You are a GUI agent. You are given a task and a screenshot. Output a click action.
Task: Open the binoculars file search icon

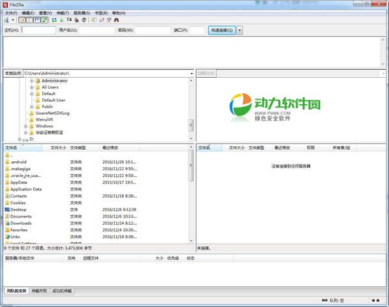117,20
